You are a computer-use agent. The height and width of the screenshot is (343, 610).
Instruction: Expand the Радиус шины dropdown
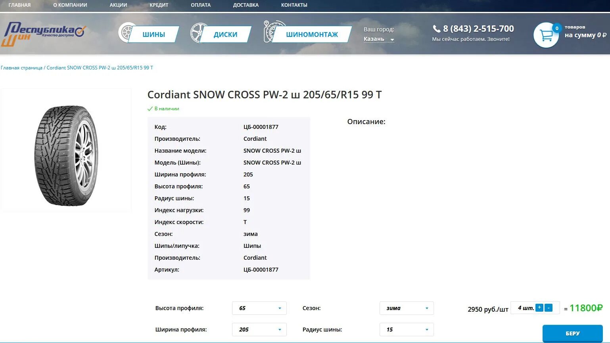point(407,330)
